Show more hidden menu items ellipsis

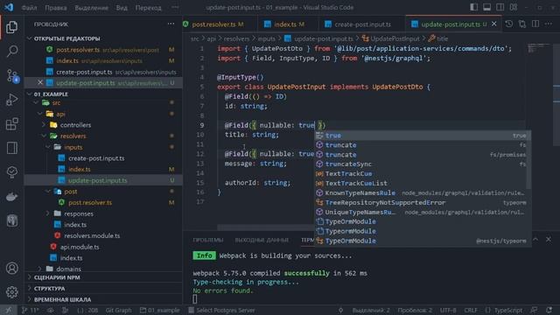pyautogui.click(x=175, y=8)
